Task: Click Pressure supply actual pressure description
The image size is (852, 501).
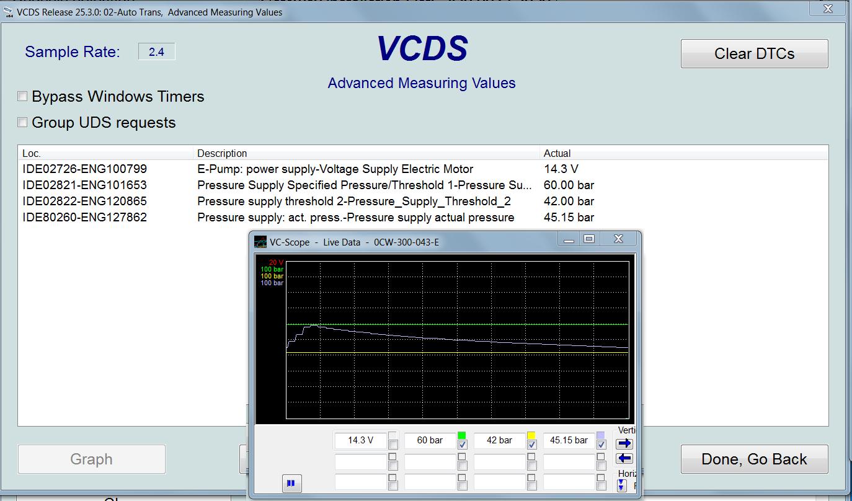Action: point(355,217)
